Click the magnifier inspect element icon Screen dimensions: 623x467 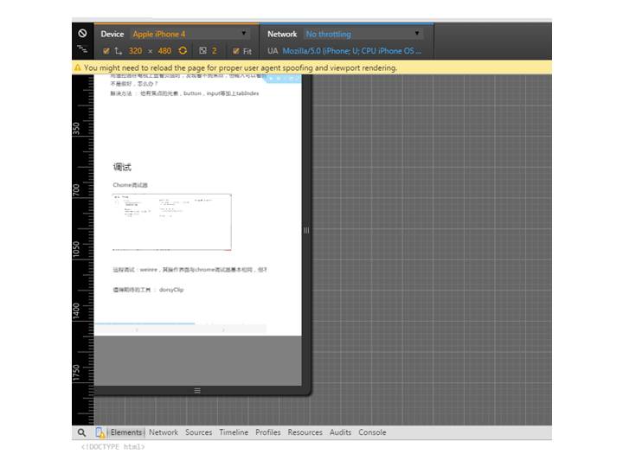(81, 432)
